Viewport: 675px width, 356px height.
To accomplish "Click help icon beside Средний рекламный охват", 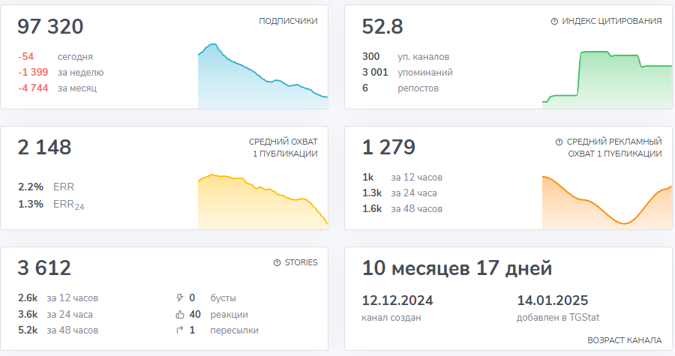I will click(559, 142).
